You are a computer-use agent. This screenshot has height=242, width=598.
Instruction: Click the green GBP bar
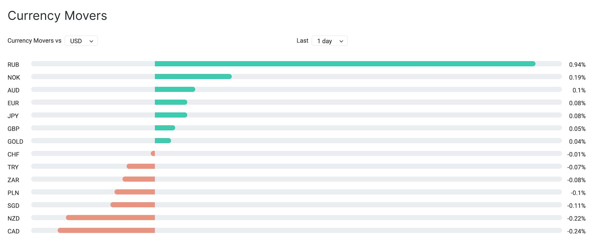[165, 128]
